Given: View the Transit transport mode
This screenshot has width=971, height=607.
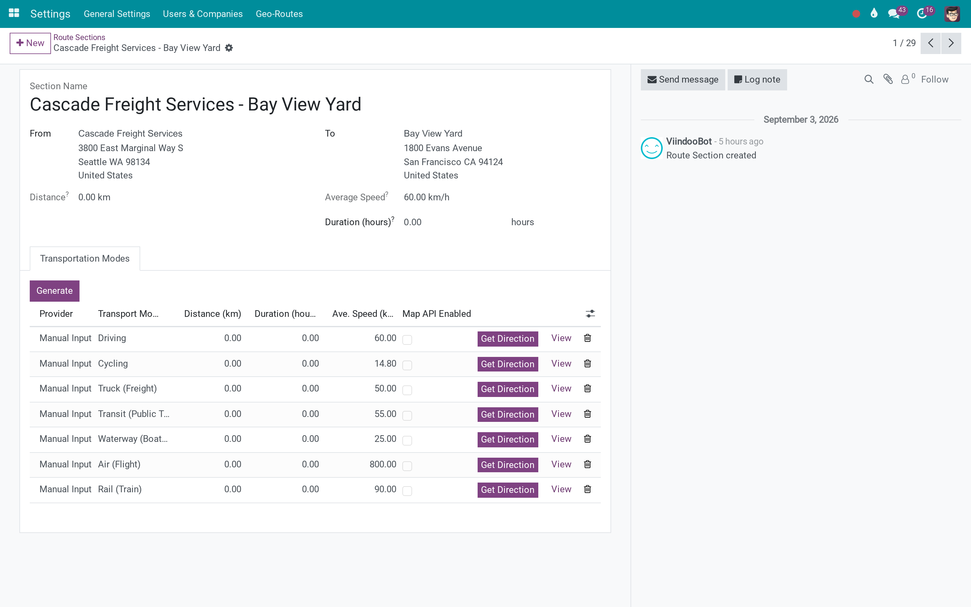Looking at the screenshot, I should point(561,414).
